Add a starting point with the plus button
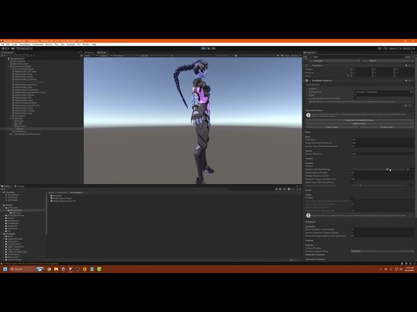Image resolution: width=417 pixels, height=312 pixels. point(406,105)
